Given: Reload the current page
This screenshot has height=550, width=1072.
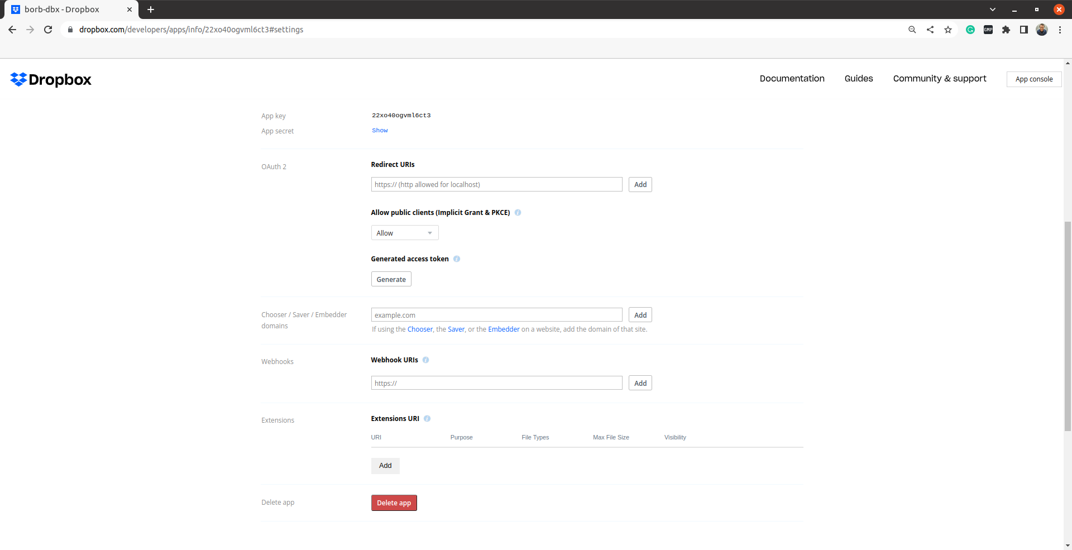Looking at the screenshot, I should [48, 30].
